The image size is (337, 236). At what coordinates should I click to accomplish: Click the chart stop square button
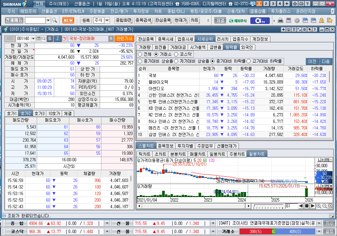pyautogui.click(x=307, y=206)
